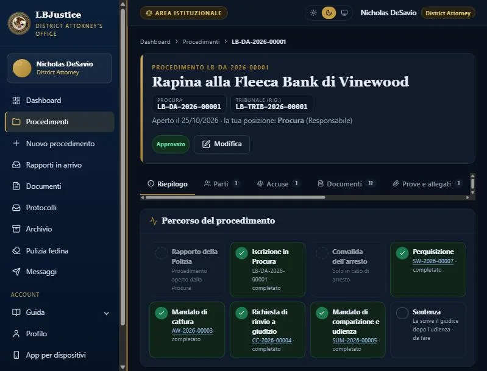Open summons link SUM-2026-00005
This screenshot has height=371, width=487.
point(354,341)
